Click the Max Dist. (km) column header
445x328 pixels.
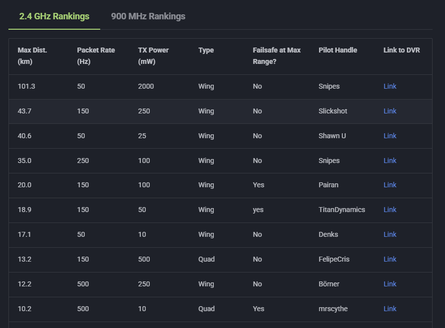pos(32,56)
